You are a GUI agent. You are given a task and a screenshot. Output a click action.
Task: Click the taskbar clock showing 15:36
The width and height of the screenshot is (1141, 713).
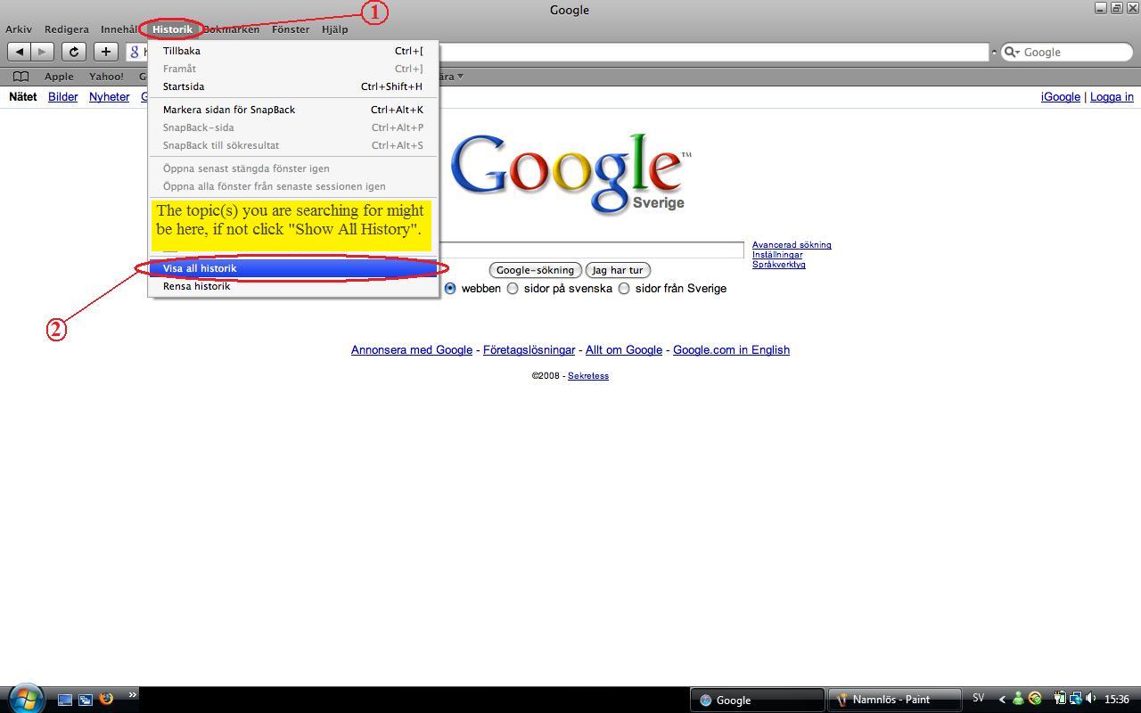[x=1117, y=700]
